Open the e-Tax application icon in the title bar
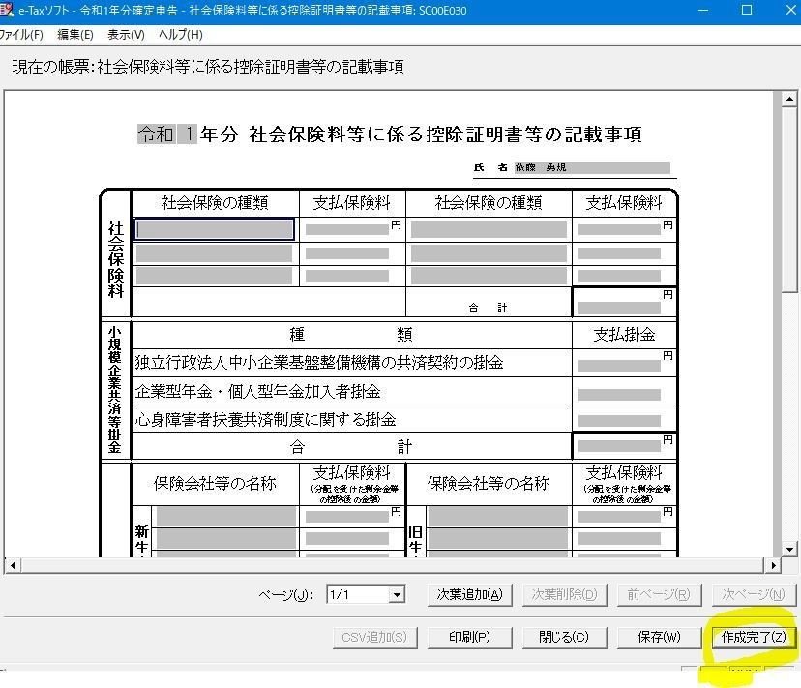The width and height of the screenshot is (801, 688). point(10,11)
